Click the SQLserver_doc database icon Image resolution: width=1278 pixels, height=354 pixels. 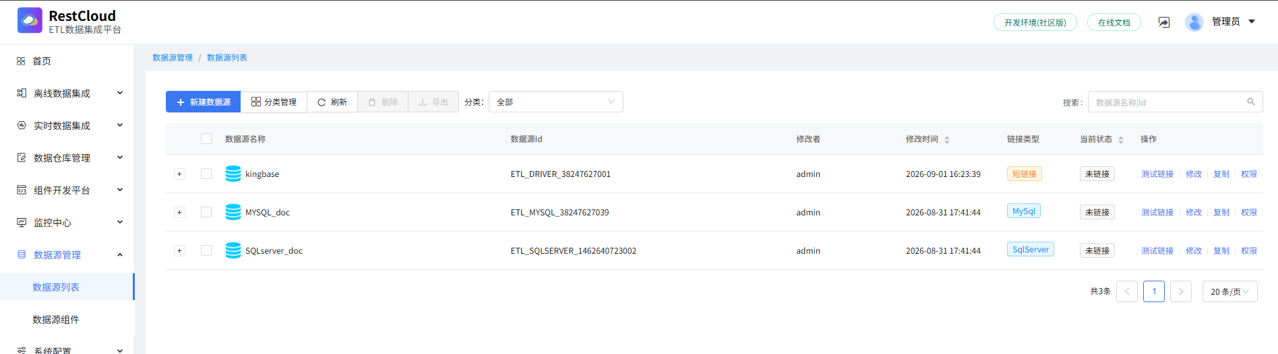click(x=233, y=250)
